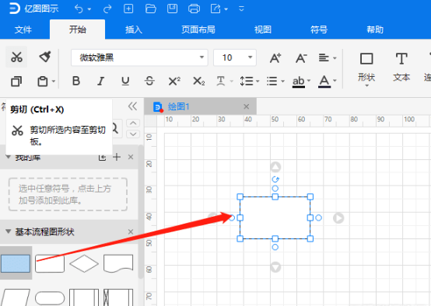Image resolution: width=431 pixels, height=306 pixels.
Task: Open the export options dropdown arrow
Action: tap(226, 9)
